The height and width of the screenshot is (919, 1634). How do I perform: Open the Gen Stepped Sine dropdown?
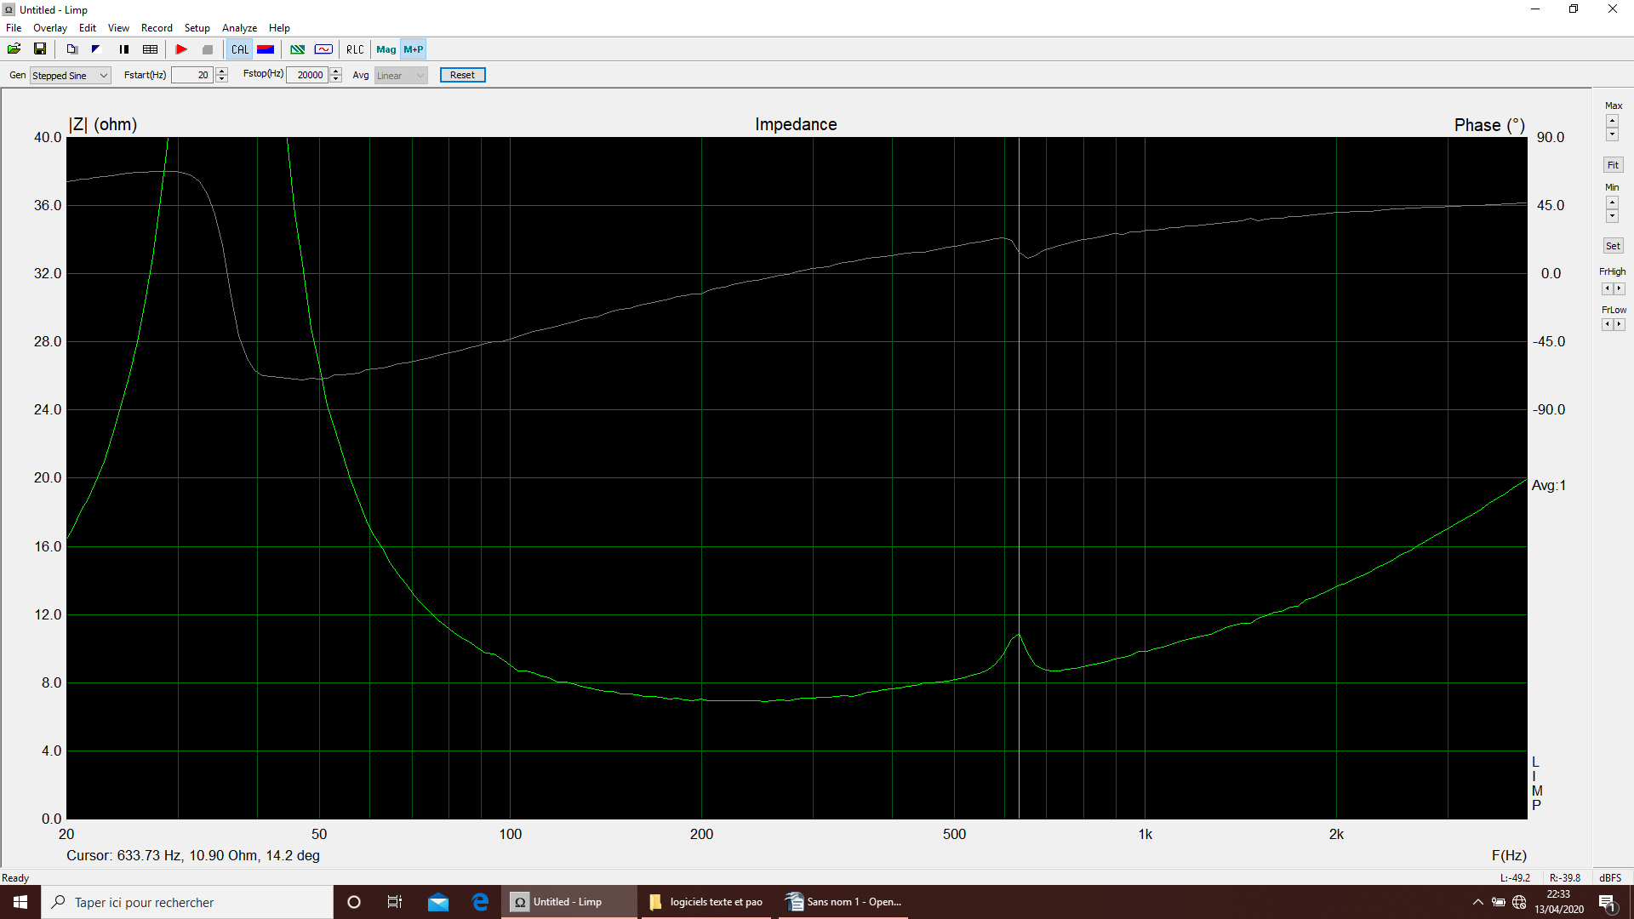pos(71,76)
